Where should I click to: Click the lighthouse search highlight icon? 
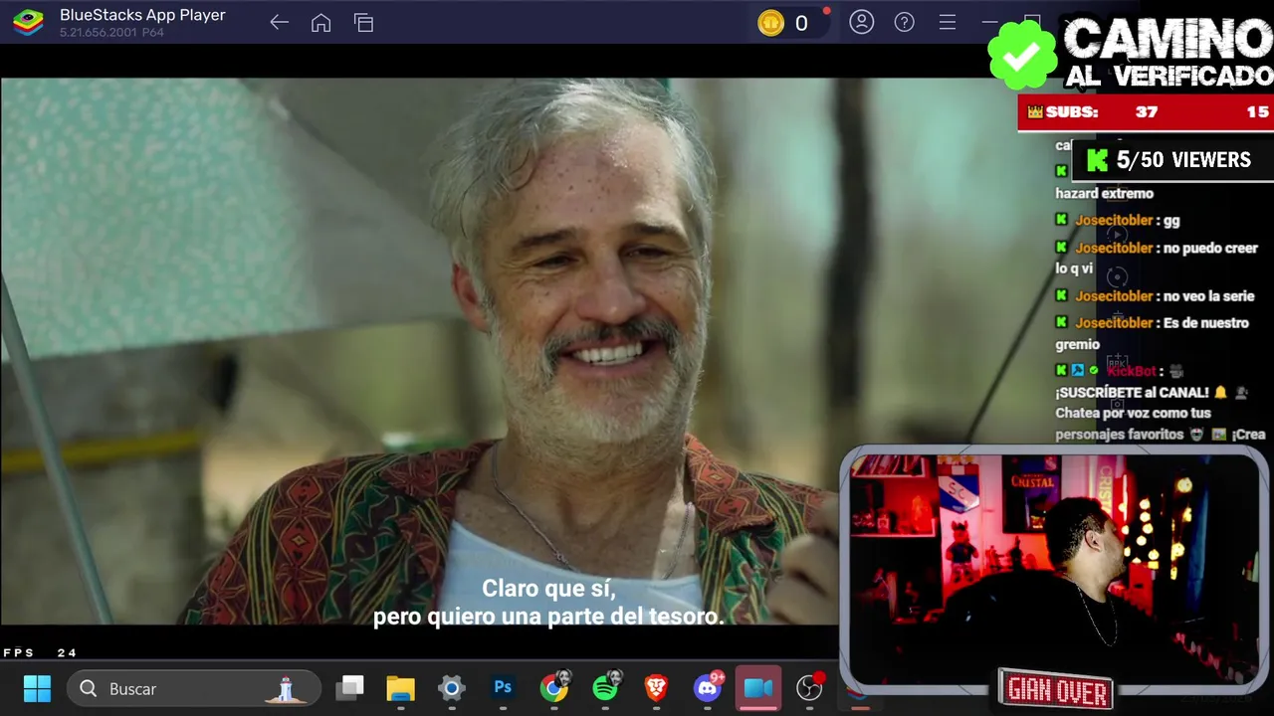tap(286, 688)
